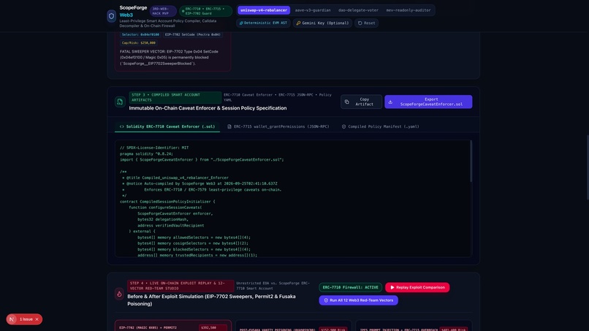Select the uniswap-v4-rebalancer preset

tap(264, 10)
